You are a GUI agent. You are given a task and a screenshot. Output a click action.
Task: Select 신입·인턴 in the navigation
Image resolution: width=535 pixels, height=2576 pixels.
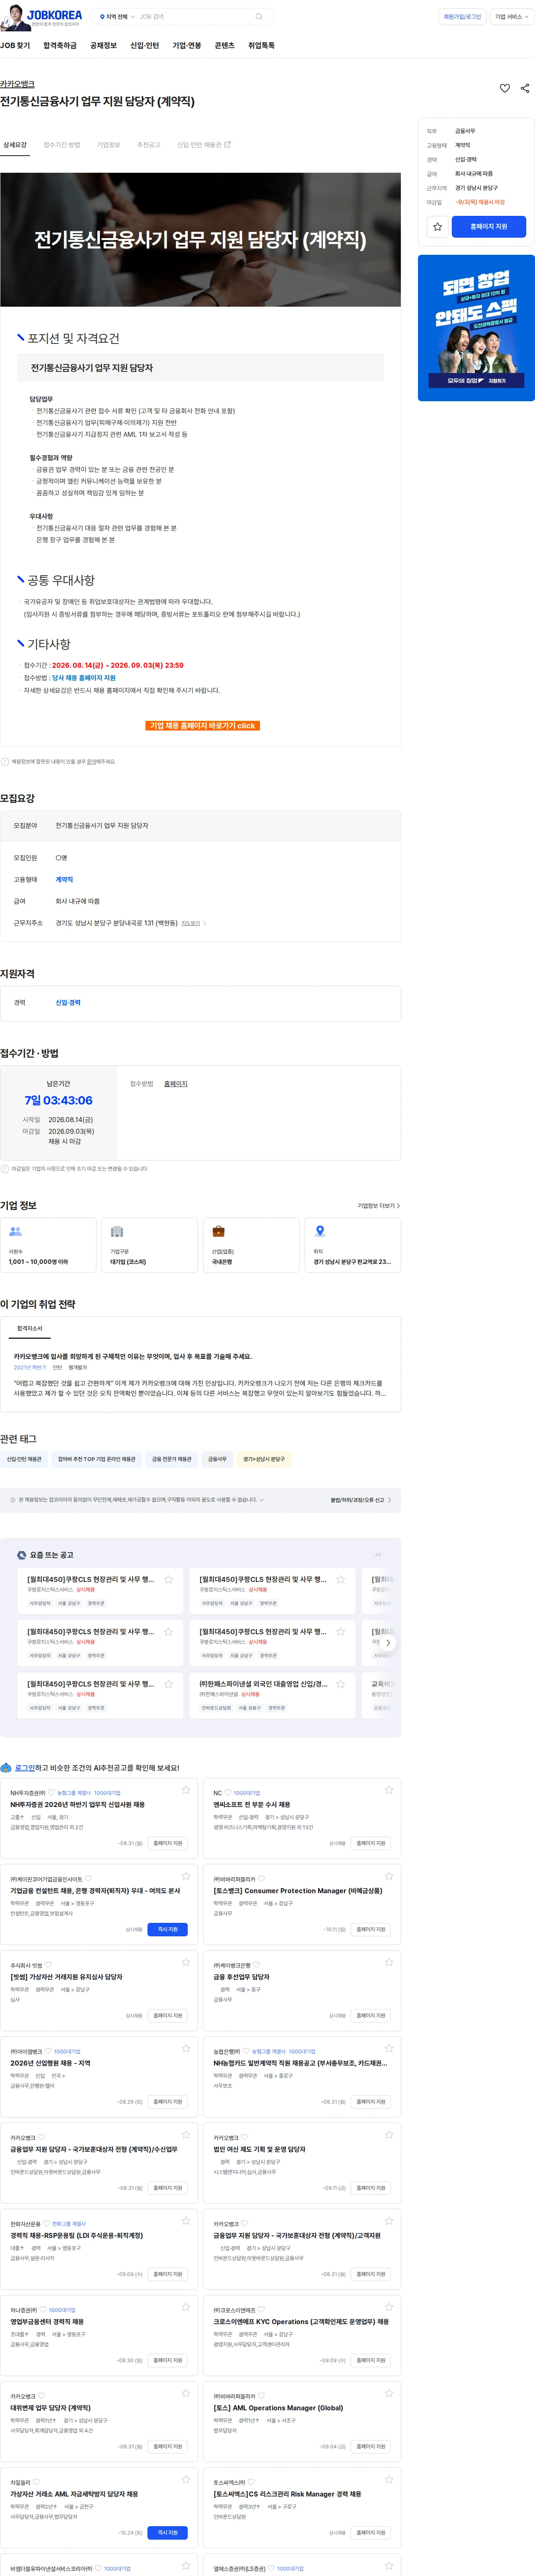tap(145, 46)
